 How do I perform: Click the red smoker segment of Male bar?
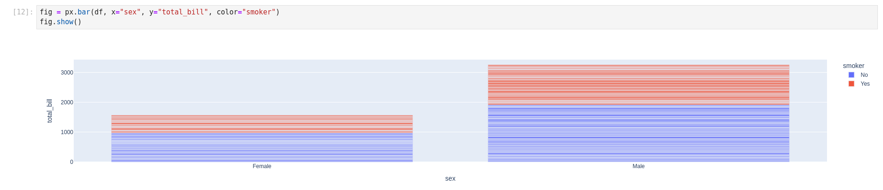click(x=638, y=85)
